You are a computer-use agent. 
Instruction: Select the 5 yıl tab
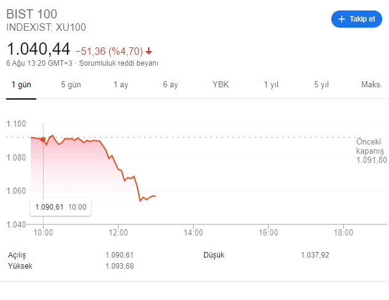321,85
